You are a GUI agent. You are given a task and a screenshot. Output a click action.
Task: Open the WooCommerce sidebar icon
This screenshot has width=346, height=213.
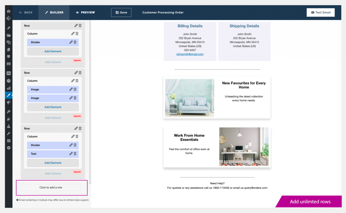(x=8, y=73)
